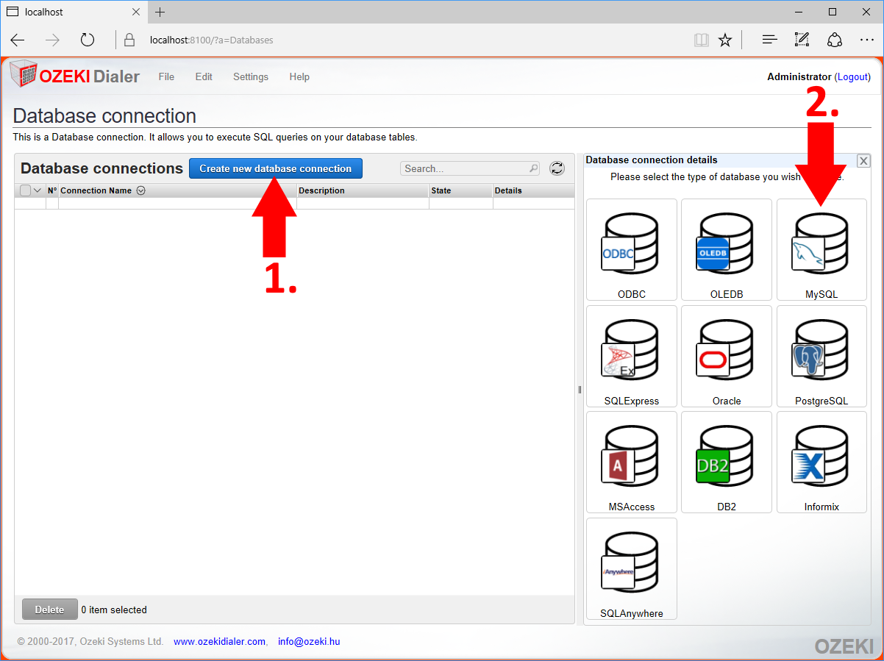Open the Settings menu
Screen dimensions: 884x661
click(x=250, y=76)
